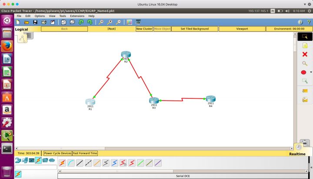Select the console cable connection
Image resolution: width=313 pixels, height=179 pixels.
[70, 163]
